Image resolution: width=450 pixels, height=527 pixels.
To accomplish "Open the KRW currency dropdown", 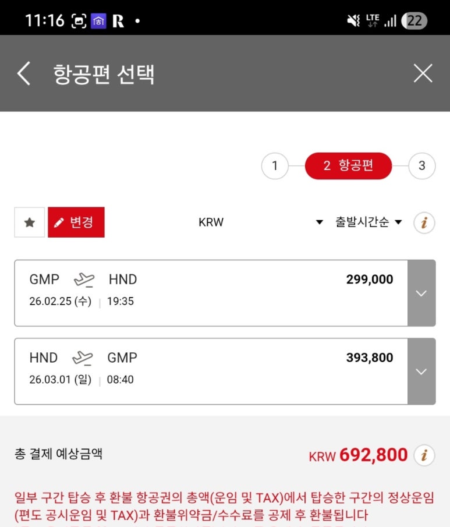I will 260,222.
